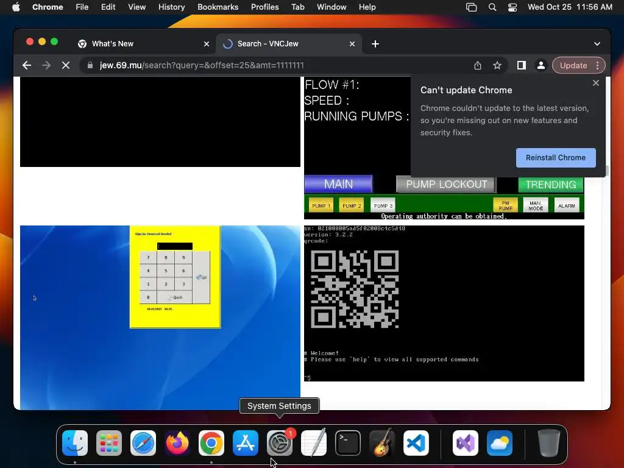Launch Firefox from the Dock
Viewport: 624px width, 468px height.
point(177,443)
